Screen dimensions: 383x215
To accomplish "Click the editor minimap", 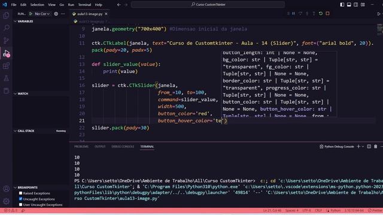I will tap(379, 30).
